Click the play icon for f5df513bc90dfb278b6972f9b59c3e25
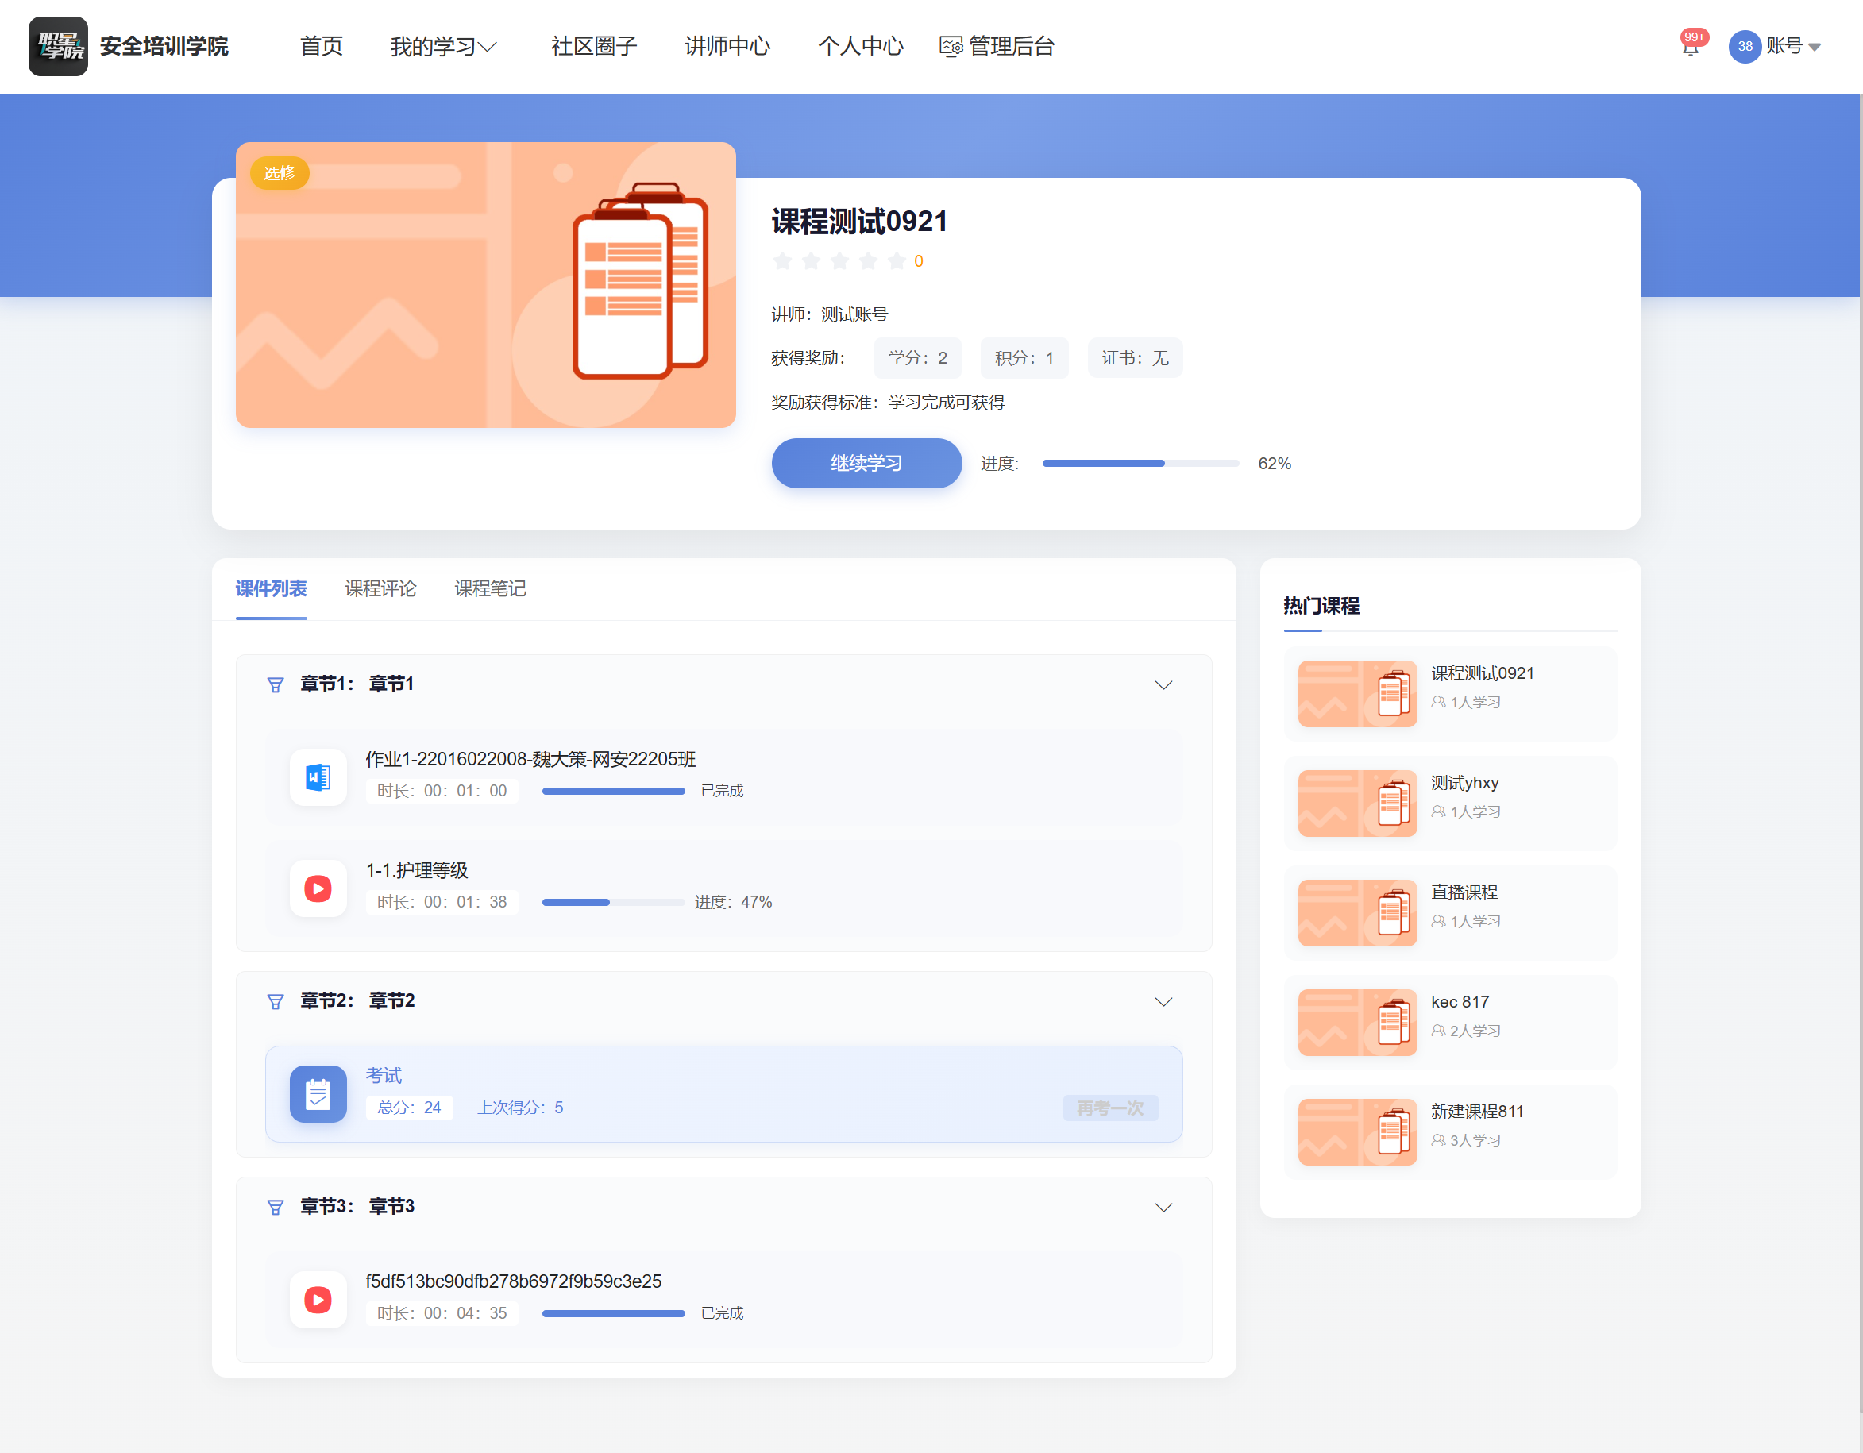This screenshot has height=1453, width=1863. pyautogui.click(x=318, y=1300)
